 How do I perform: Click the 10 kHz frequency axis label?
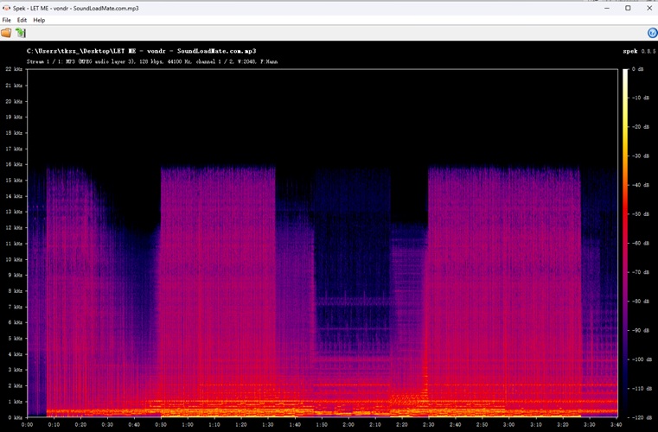14,259
